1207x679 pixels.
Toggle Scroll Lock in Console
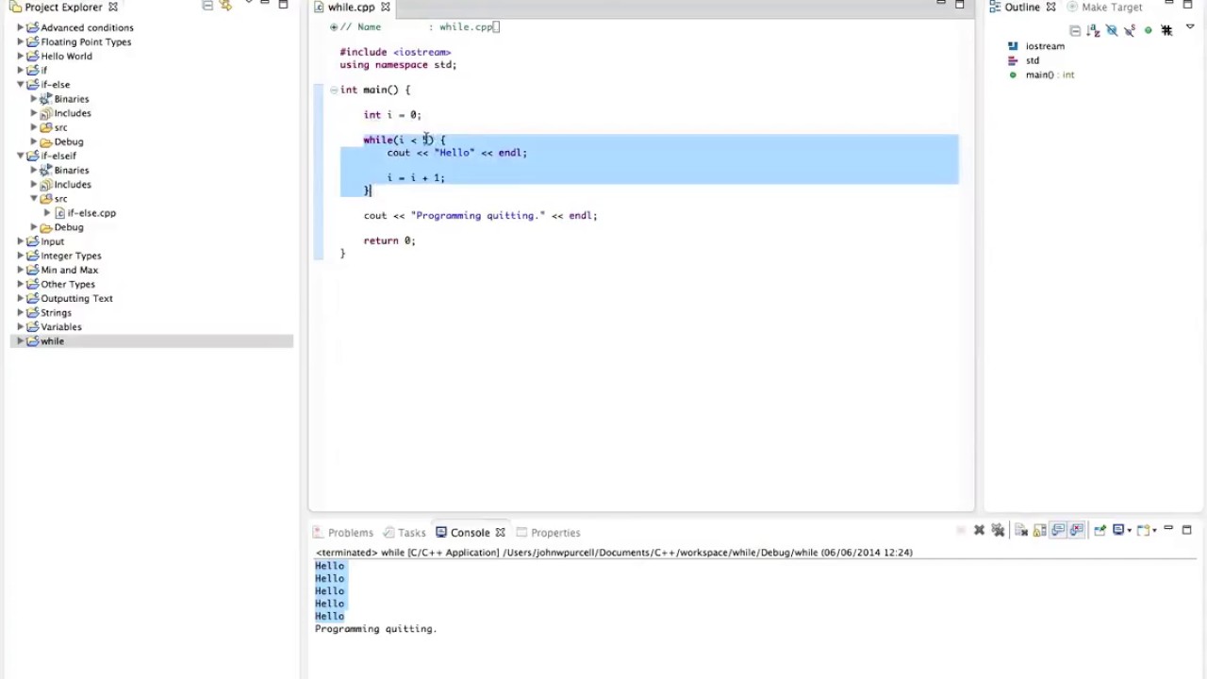click(x=1039, y=530)
